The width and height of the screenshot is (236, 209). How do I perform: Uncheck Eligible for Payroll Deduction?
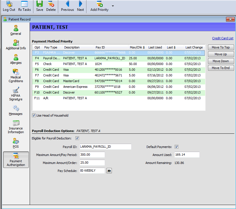point(77,138)
